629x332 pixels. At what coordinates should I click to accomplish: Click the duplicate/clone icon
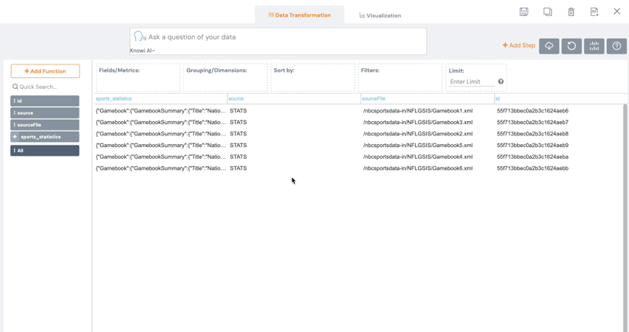(x=547, y=12)
